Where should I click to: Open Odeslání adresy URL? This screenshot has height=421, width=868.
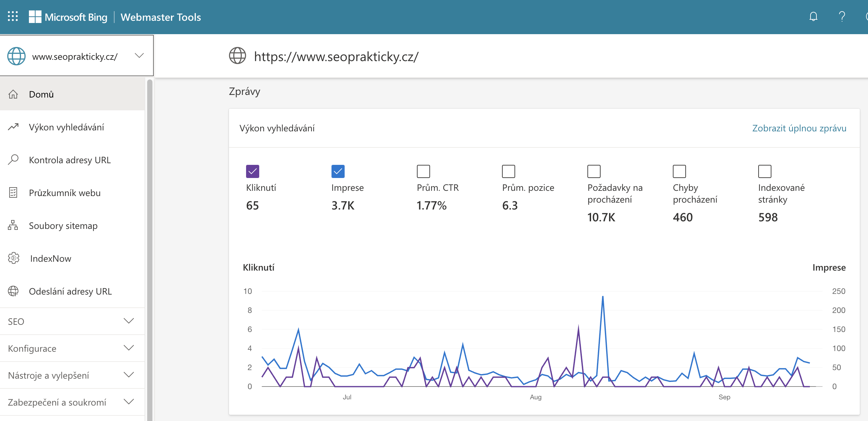click(x=72, y=291)
